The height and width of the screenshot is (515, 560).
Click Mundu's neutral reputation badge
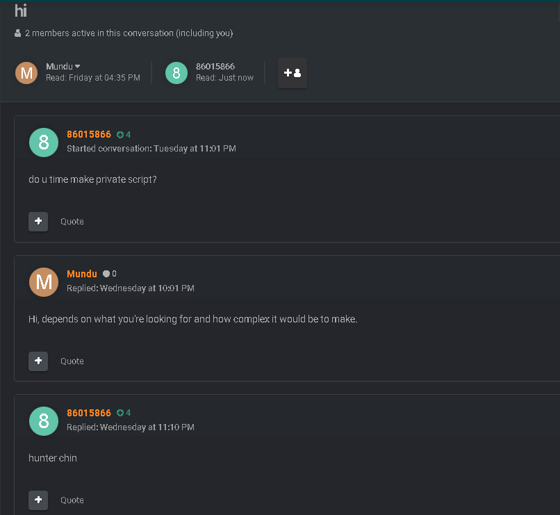tap(109, 274)
